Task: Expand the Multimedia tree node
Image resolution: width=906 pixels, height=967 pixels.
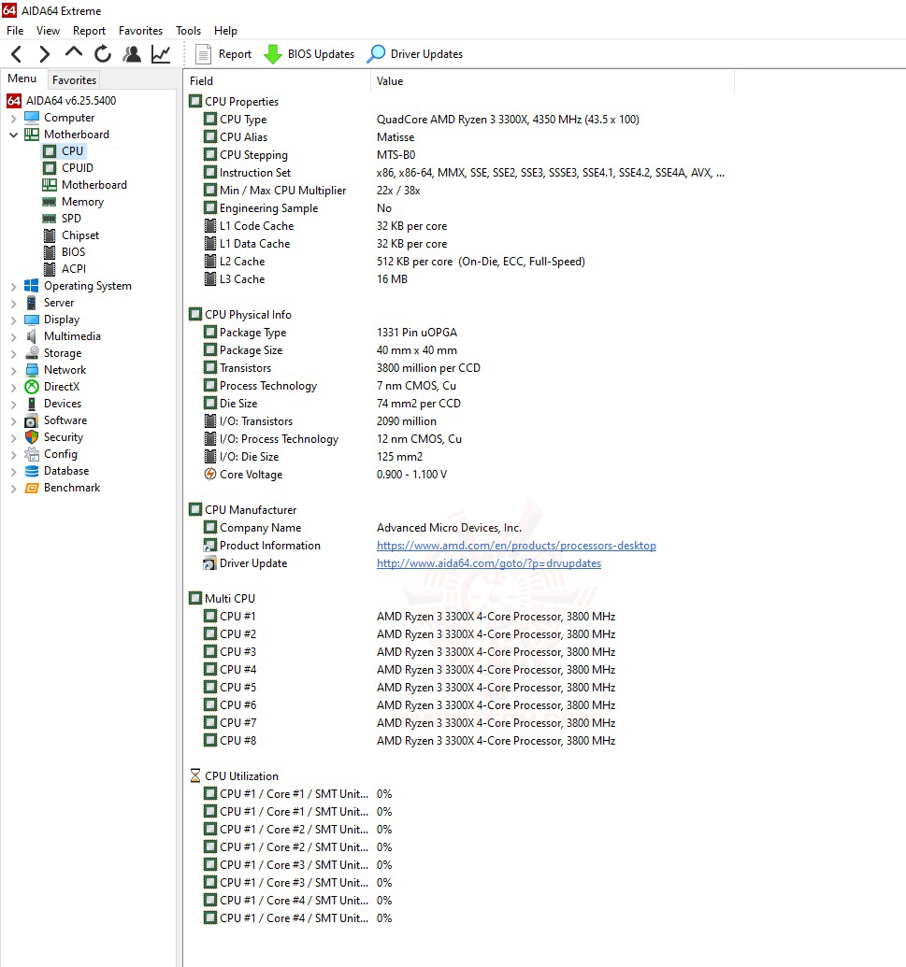Action: 14,336
